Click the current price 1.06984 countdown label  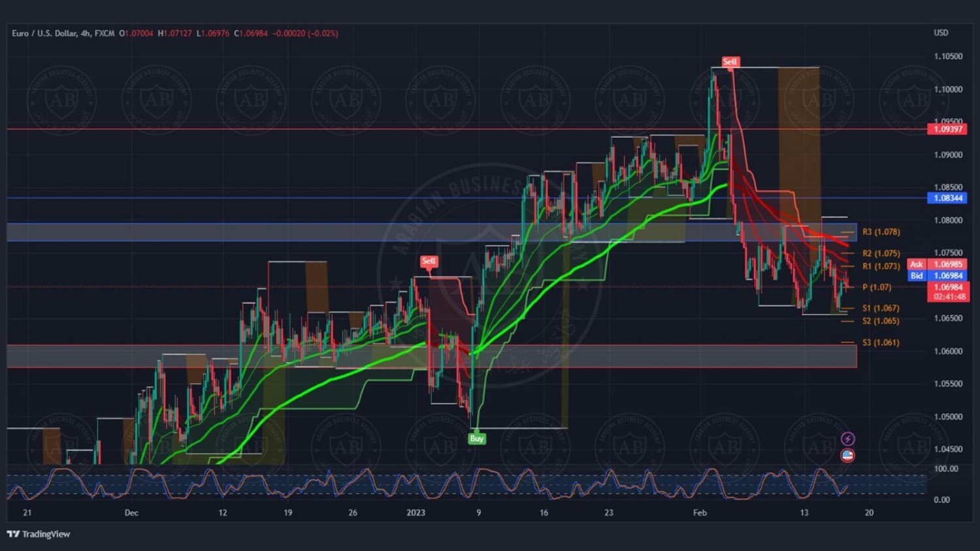[948, 292]
